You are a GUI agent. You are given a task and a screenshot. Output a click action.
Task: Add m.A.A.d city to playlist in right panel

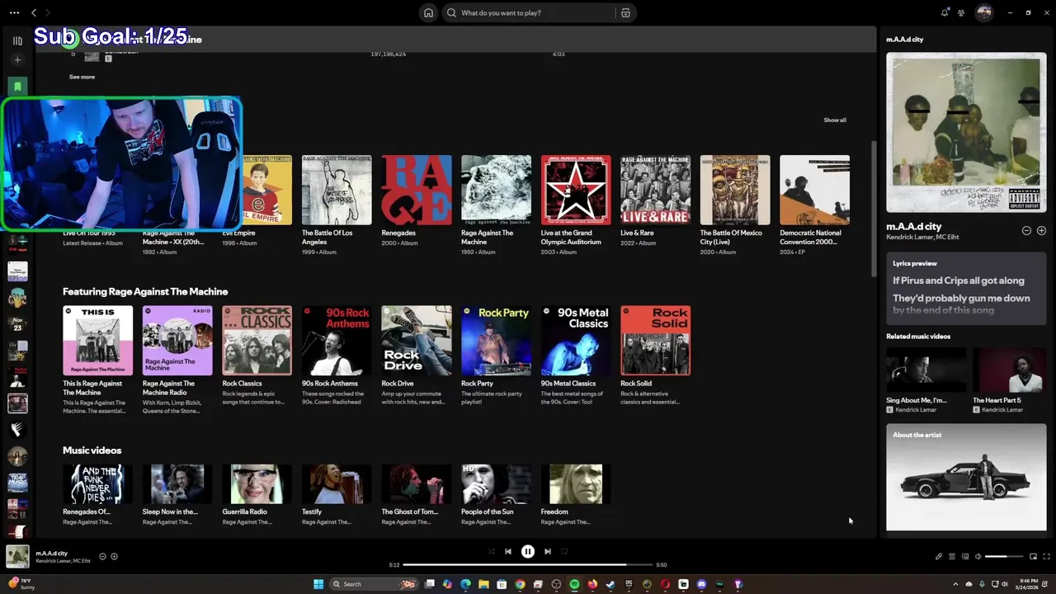(1041, 231)
